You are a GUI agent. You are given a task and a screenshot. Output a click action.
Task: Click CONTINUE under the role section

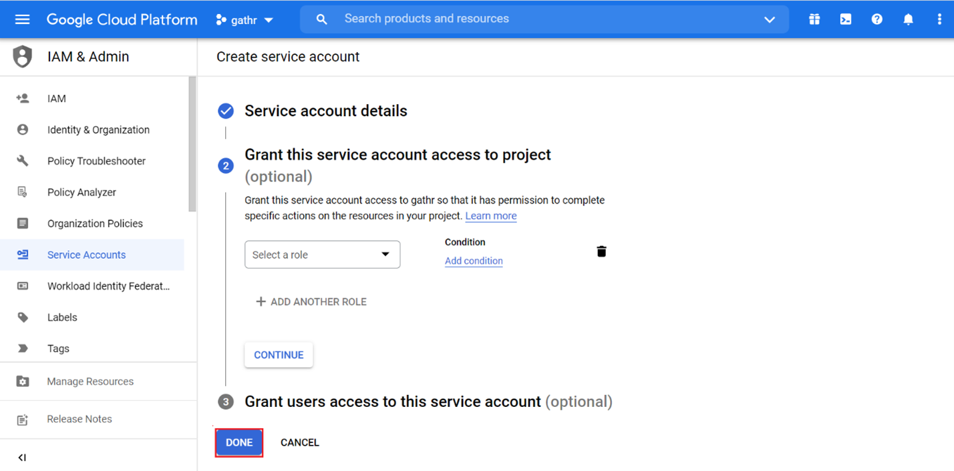pos(278,354)
